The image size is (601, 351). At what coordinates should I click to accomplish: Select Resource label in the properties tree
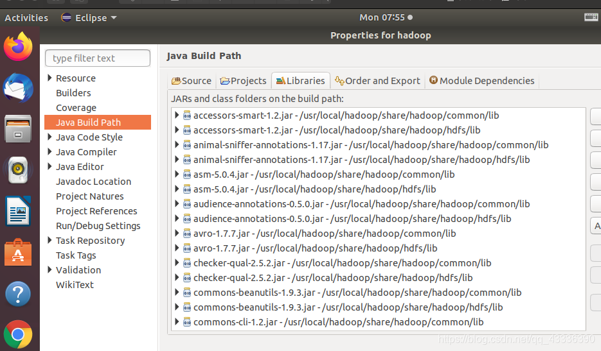click(x=76, y=78)
